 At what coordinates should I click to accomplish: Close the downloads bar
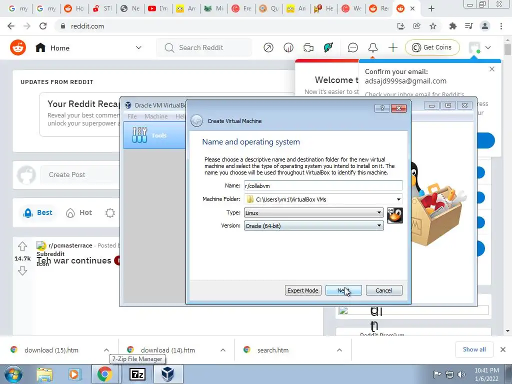coord(503,349)
